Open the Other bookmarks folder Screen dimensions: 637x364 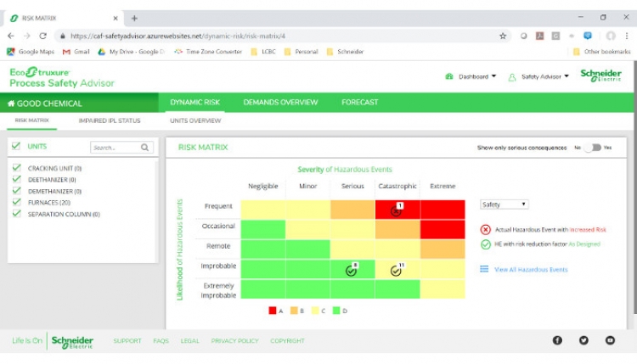tap(601, 52)
